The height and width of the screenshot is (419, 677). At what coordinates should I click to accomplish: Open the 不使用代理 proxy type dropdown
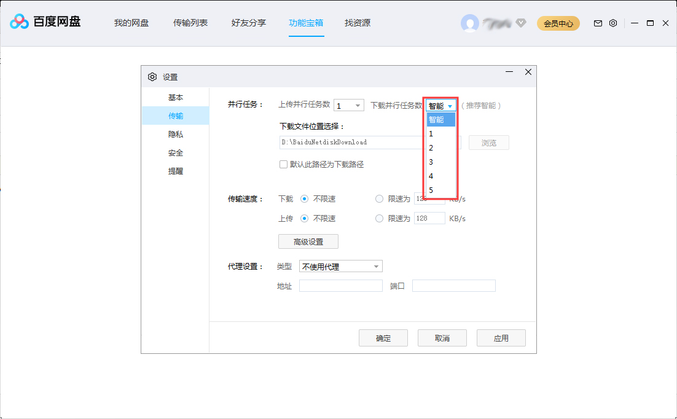(340, 265)
